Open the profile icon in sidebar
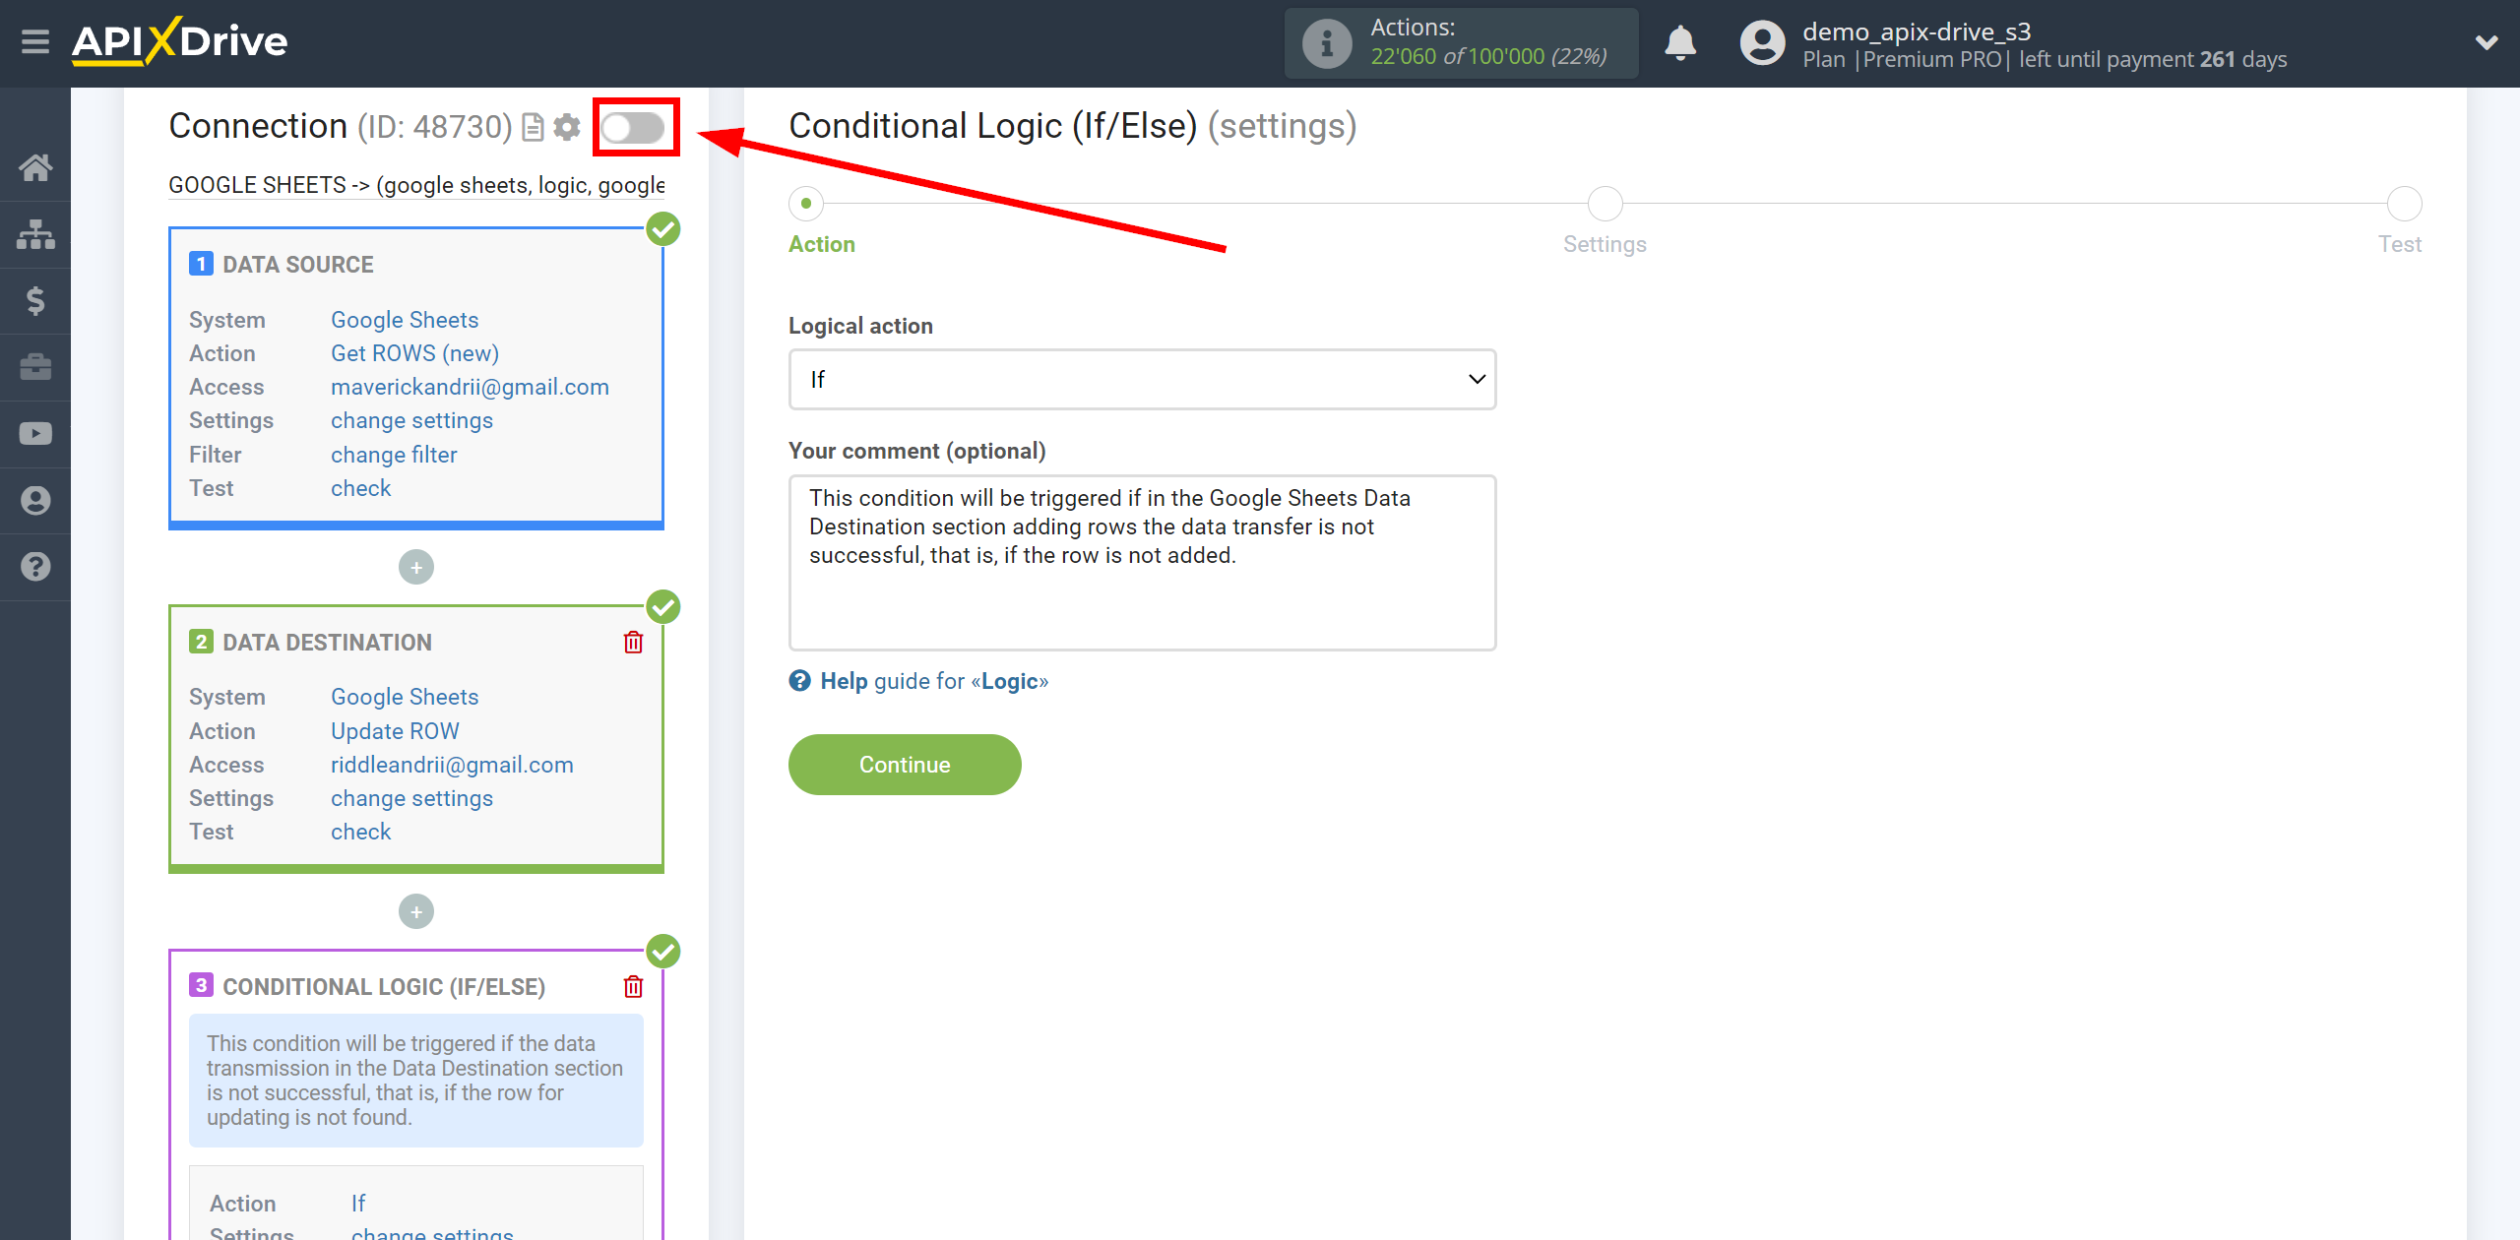Image resolution: width=2520 pixels, height=1240 pixels. point(35,500)
